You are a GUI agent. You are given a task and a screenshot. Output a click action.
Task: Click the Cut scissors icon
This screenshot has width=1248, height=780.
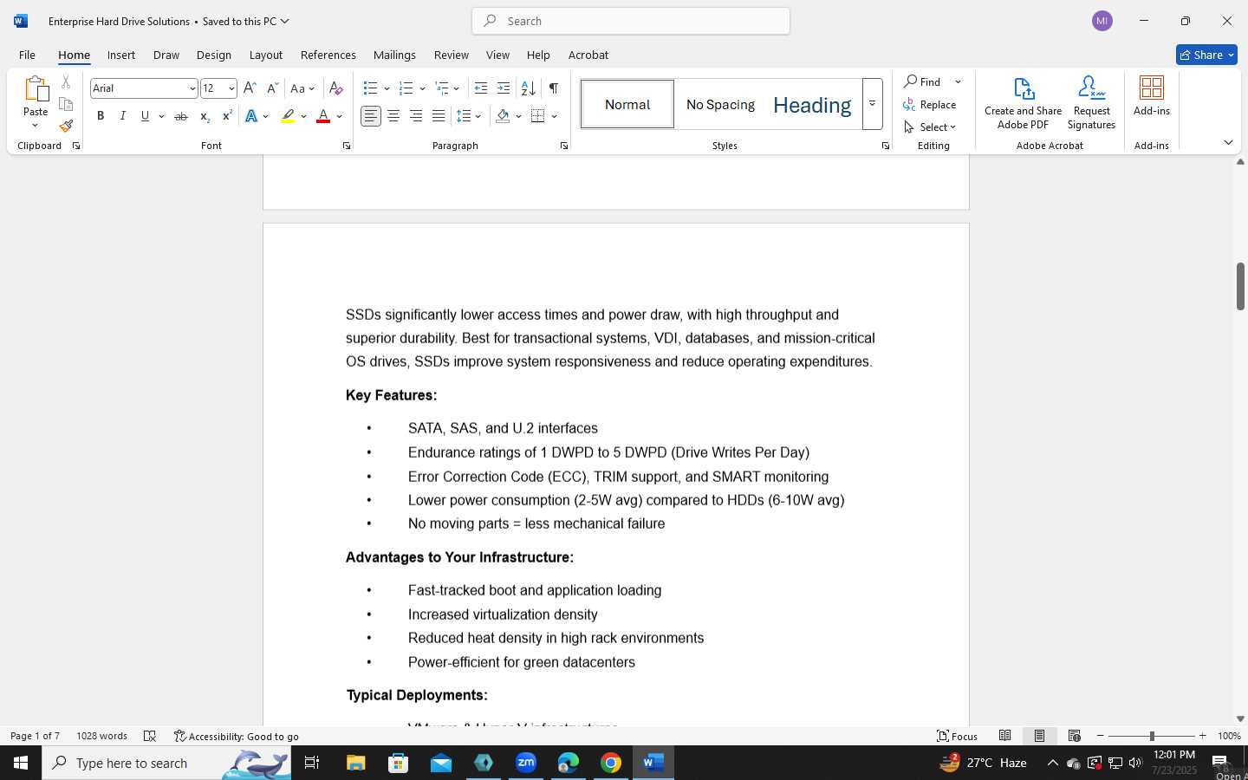coord(66,82)
